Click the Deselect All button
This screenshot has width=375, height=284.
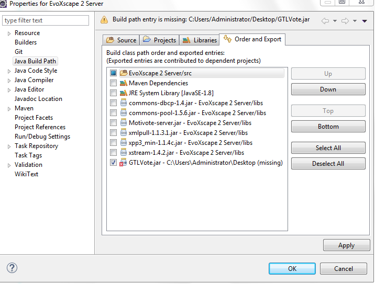tap(328, 164)
